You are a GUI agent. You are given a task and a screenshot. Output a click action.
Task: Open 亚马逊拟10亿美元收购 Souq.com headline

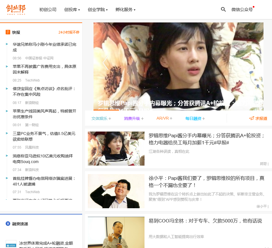pos(43,159)
